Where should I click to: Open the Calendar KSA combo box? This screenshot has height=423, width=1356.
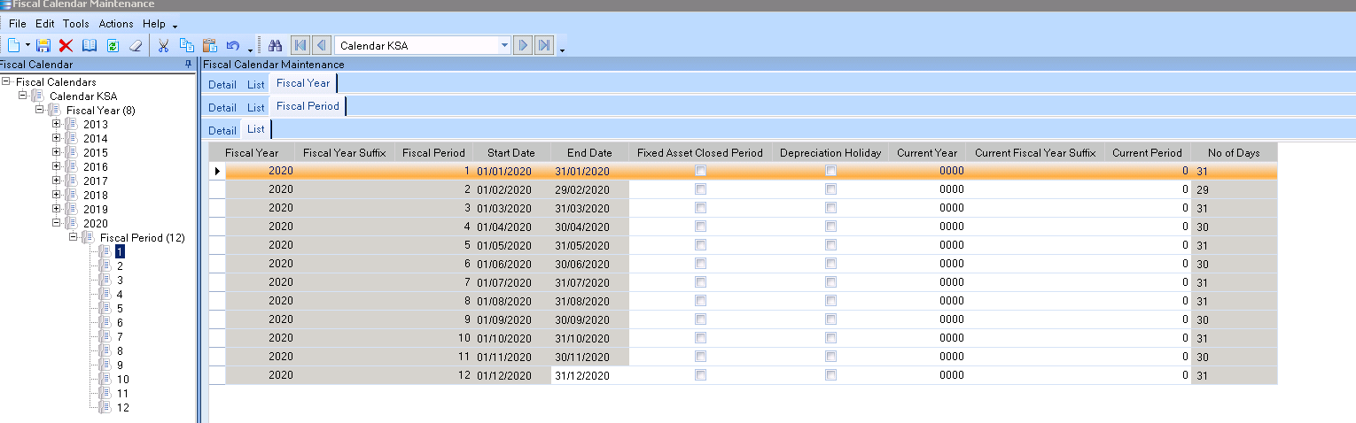click(x=424, y=45)
